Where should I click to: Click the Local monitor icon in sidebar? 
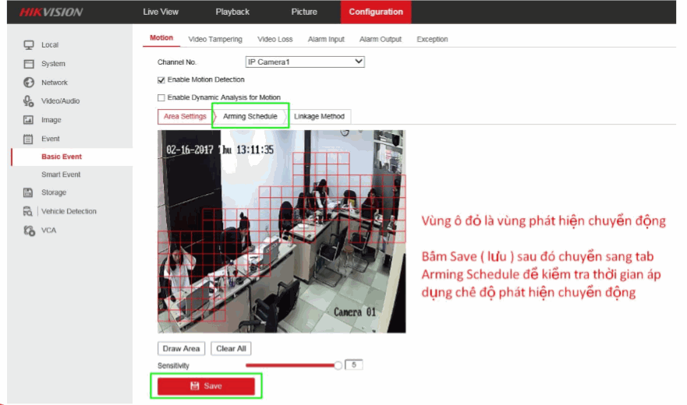click(29, 45)
